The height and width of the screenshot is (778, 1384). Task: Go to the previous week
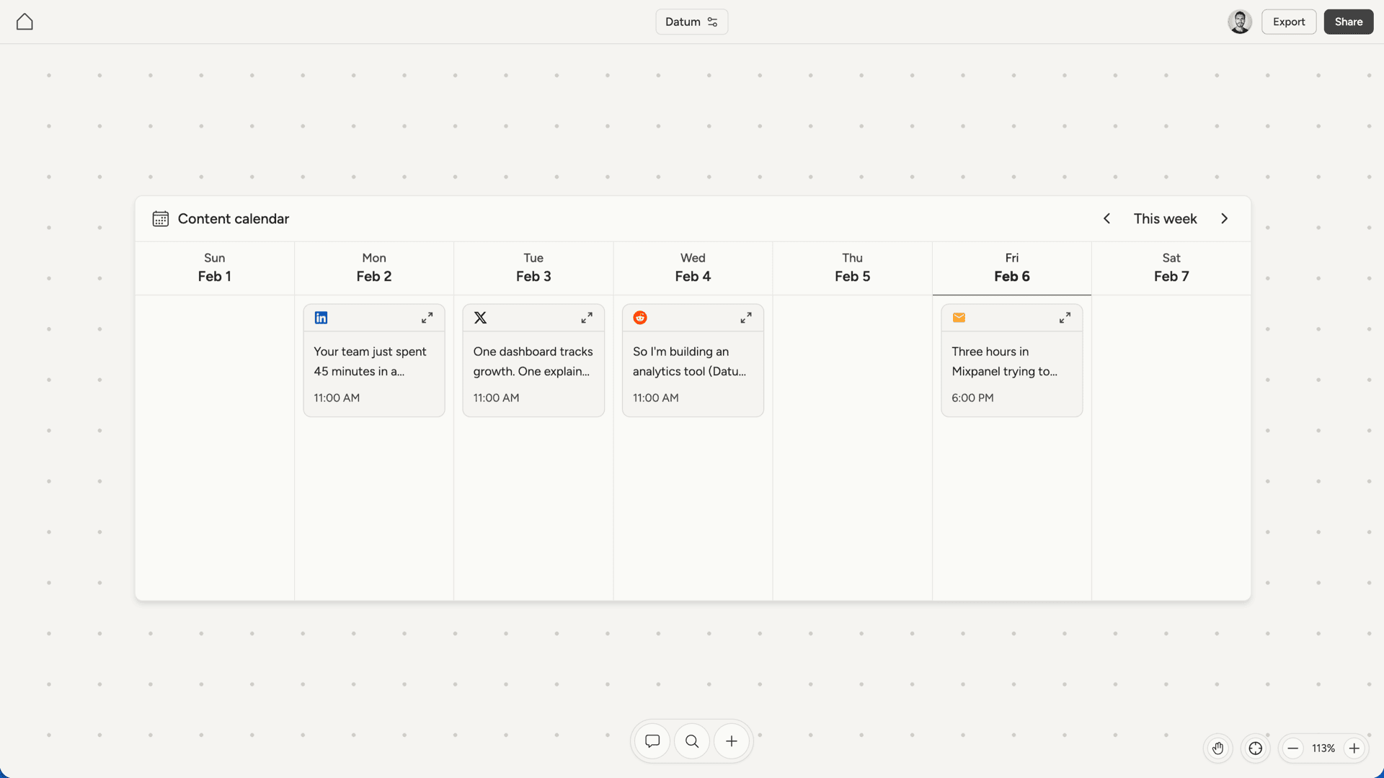coord(1106,218)
